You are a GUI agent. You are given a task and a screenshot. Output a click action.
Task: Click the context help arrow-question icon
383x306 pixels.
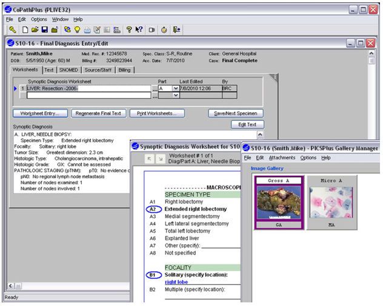tap(139, 30)
